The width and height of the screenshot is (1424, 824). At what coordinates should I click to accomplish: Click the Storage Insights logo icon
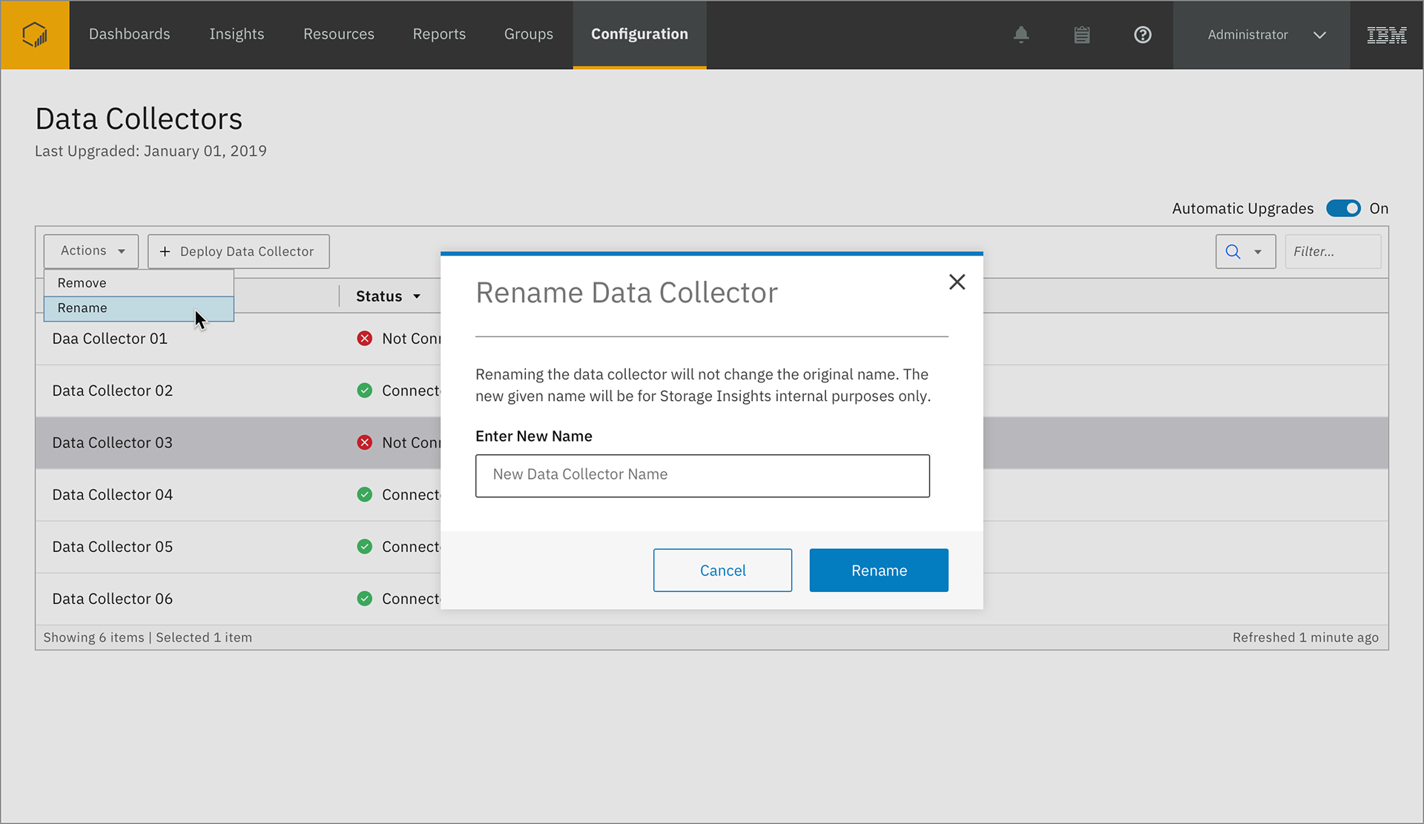coord(35,34)
